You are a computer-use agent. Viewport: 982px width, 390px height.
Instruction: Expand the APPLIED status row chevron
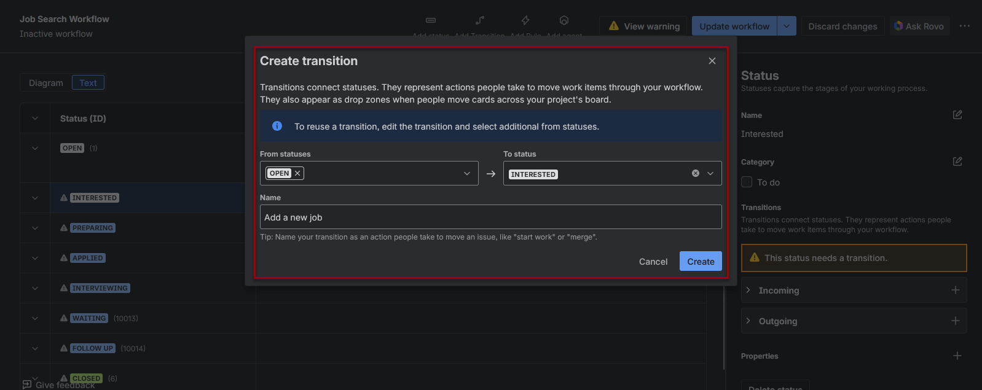(x=35, y=258)
